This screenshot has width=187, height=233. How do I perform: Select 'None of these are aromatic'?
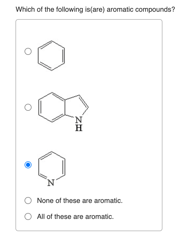(x=28, y=201)
